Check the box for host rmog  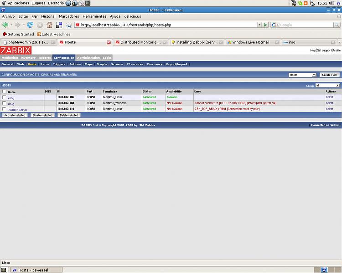pyautogui.click(x=4, y=103)
